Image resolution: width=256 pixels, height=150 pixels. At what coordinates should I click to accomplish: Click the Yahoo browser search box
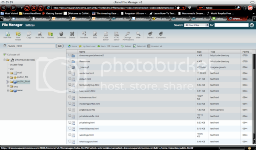[x=219, y=8]
